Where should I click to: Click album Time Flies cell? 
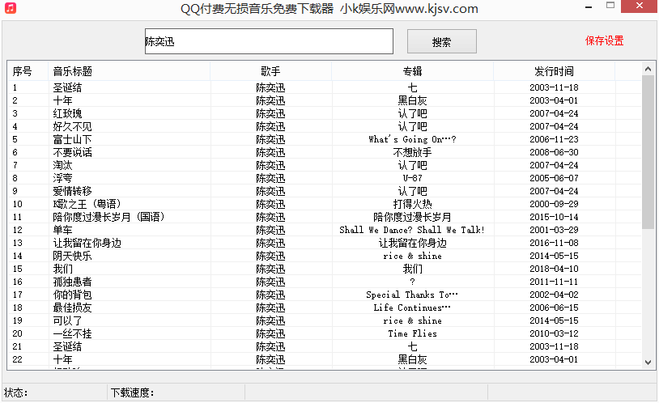pos(412,333)
